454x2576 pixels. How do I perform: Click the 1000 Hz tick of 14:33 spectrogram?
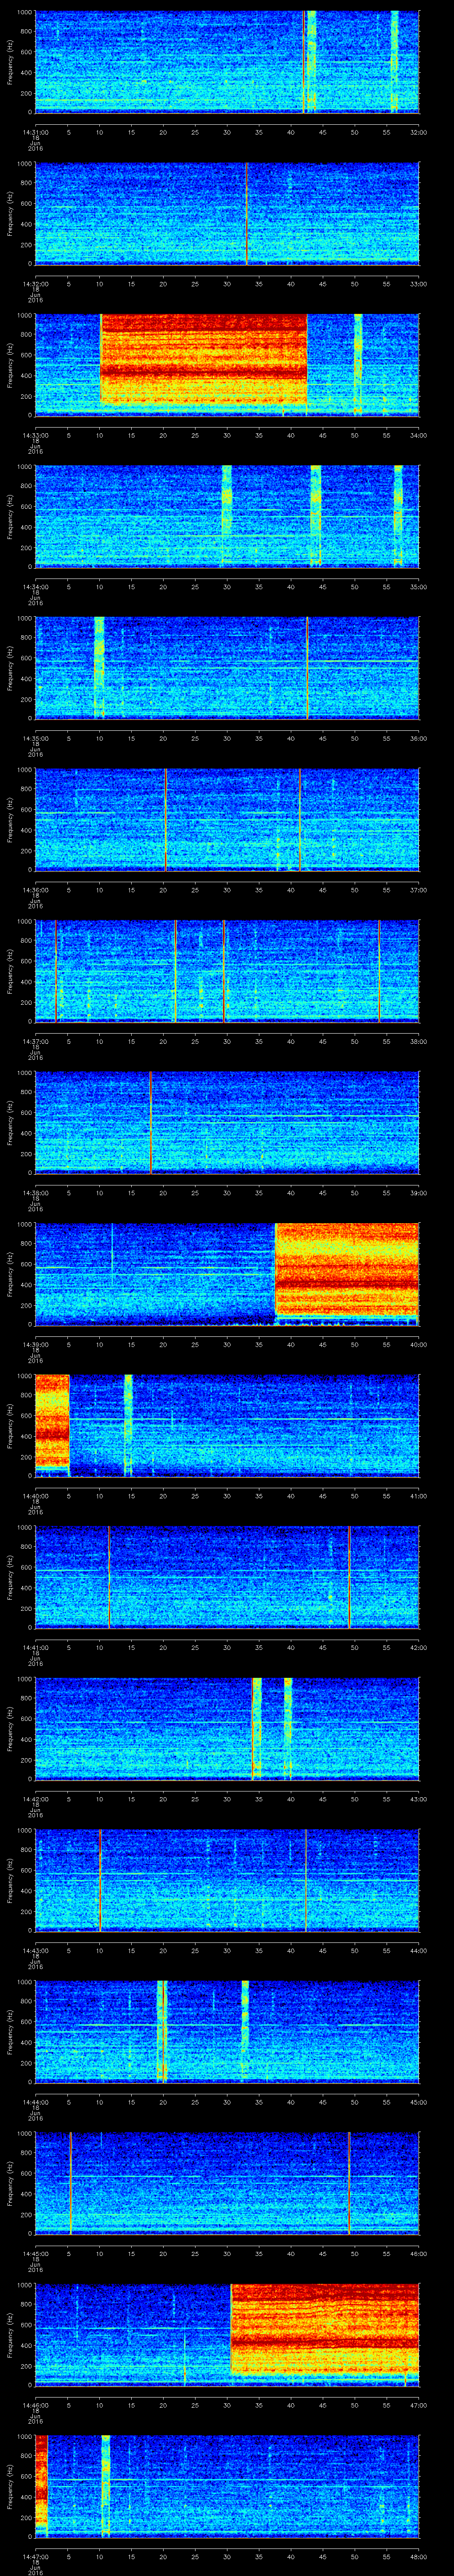click(25, 316)
